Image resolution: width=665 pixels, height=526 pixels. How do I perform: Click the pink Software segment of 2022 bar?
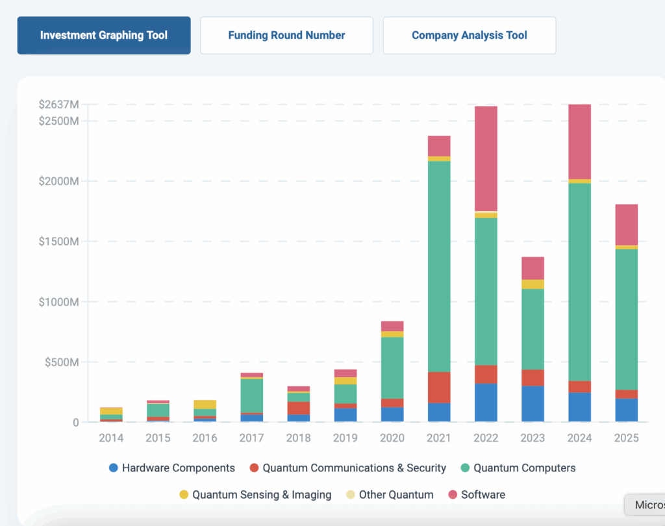click(486, 158)
